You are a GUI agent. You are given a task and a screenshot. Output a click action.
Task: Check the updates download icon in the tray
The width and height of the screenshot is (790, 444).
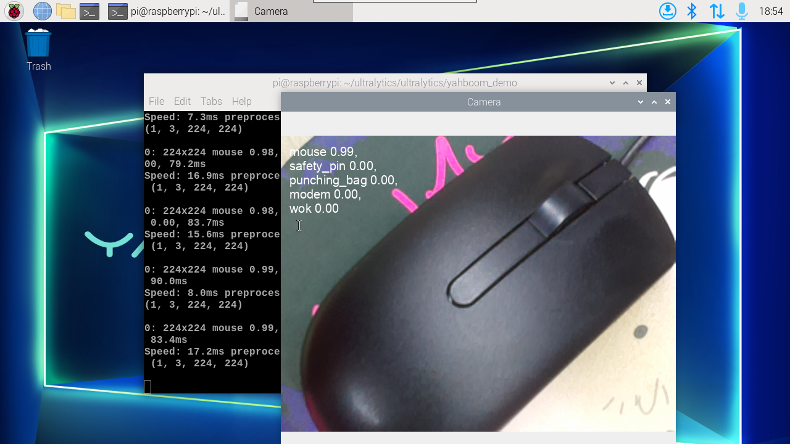(668, 11)
